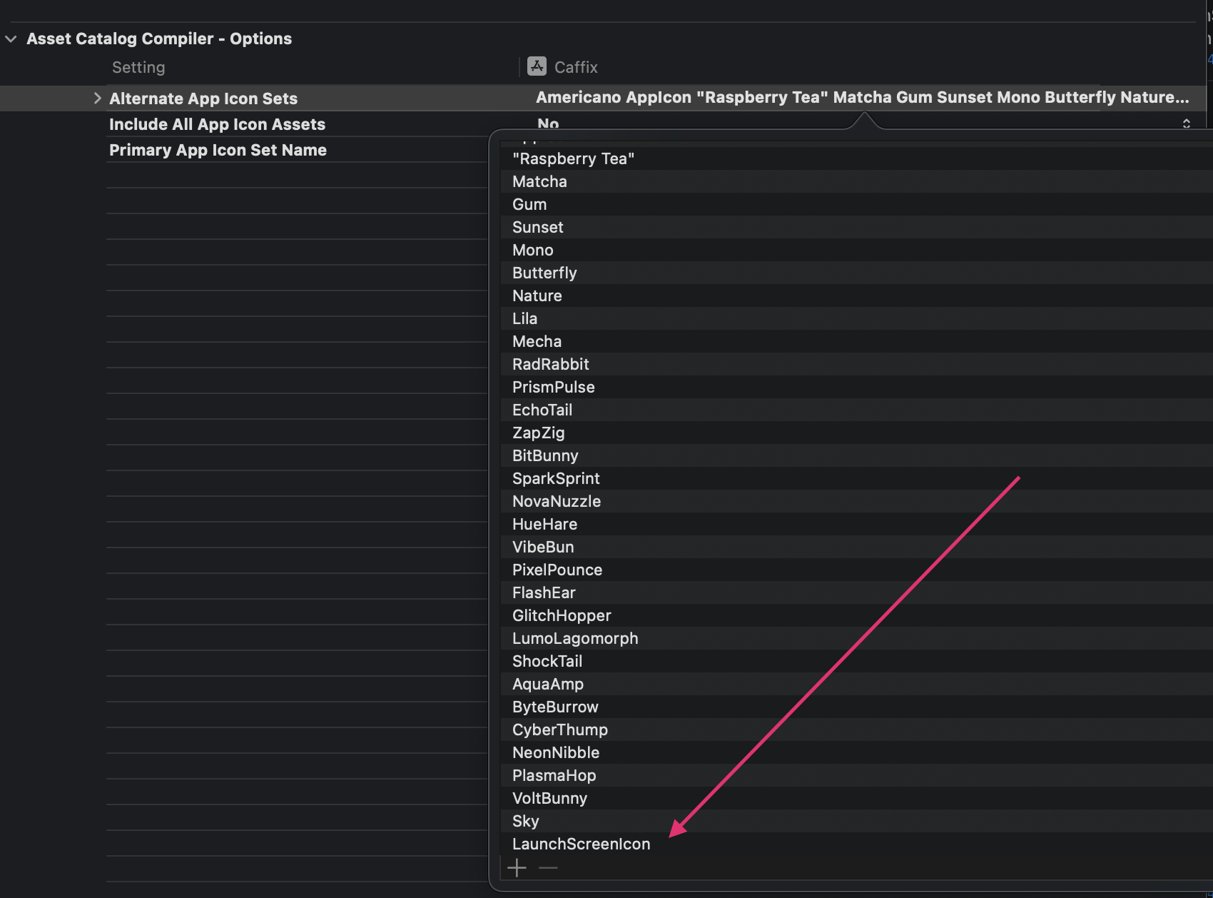Click the minus icon to remove entry
This screenshot has width=1213, height=898.
548,868
